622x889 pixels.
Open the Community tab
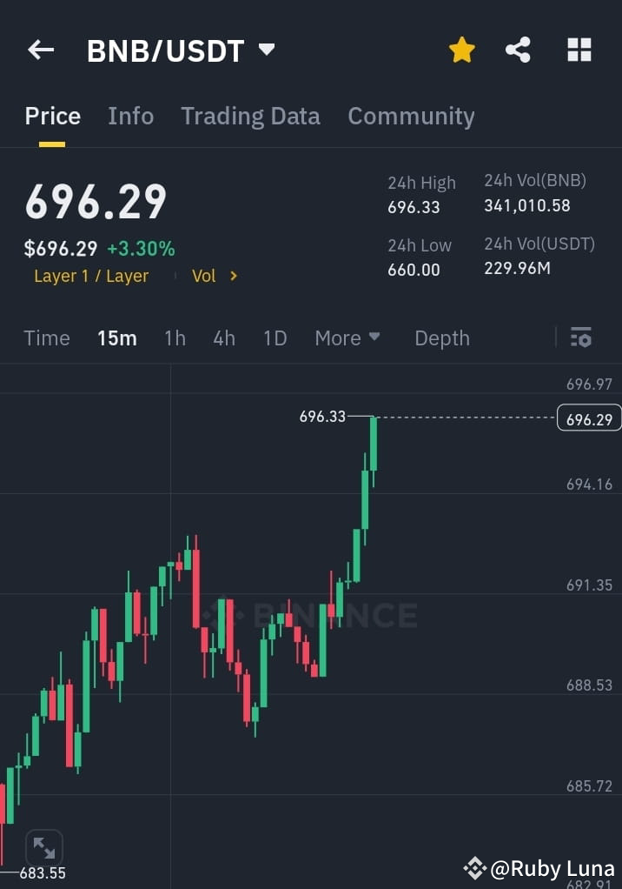tap(411, 116)
